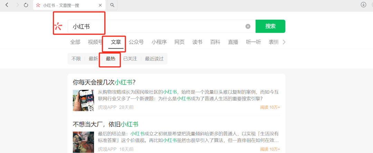Open the 表情 category tab

coord(274,42)
